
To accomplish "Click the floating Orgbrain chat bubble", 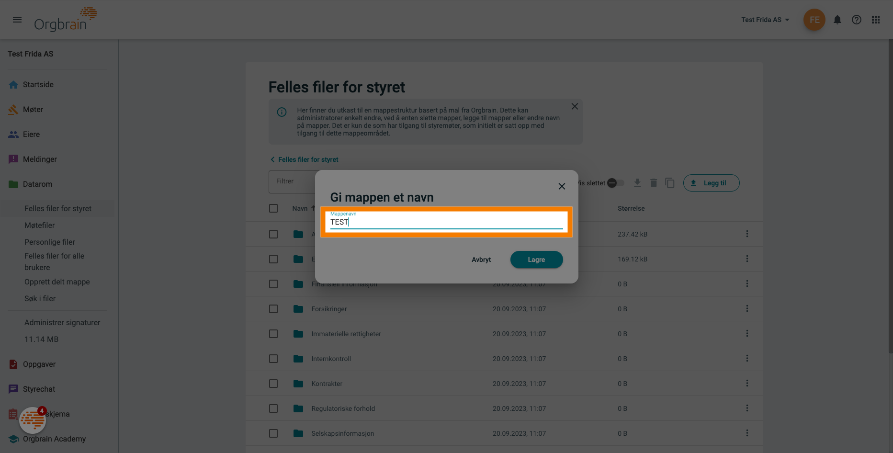I will point(33,420).
